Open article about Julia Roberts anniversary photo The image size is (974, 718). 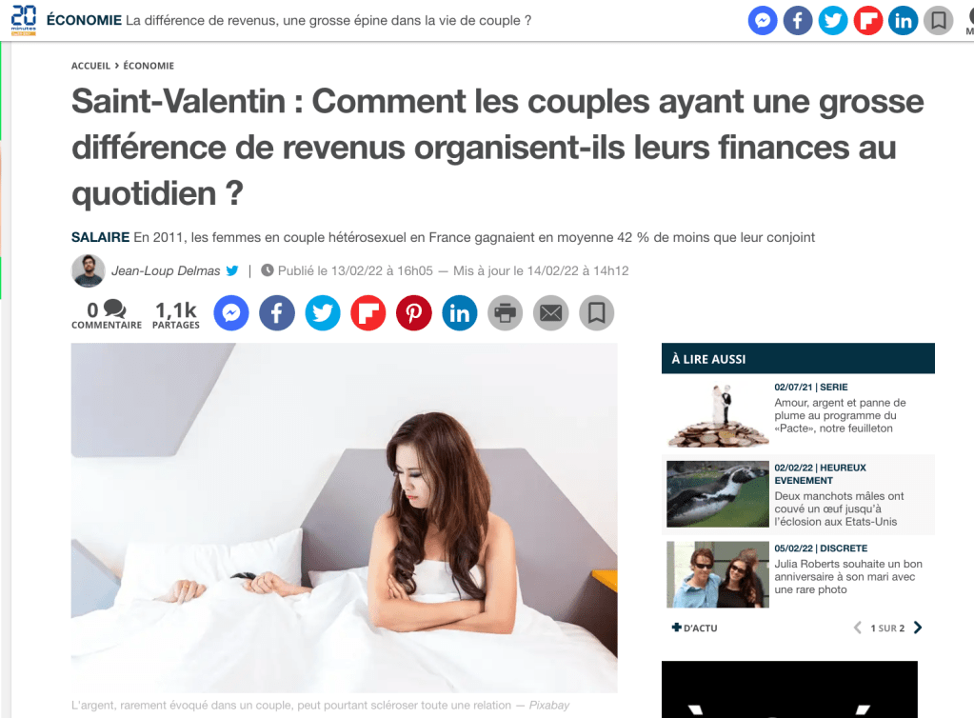pos(848,576)
